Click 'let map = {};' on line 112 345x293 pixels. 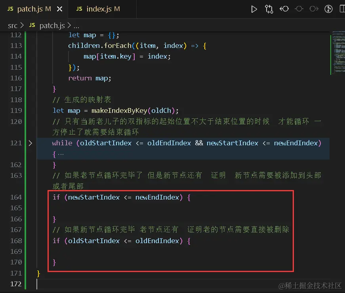point(94,35)
